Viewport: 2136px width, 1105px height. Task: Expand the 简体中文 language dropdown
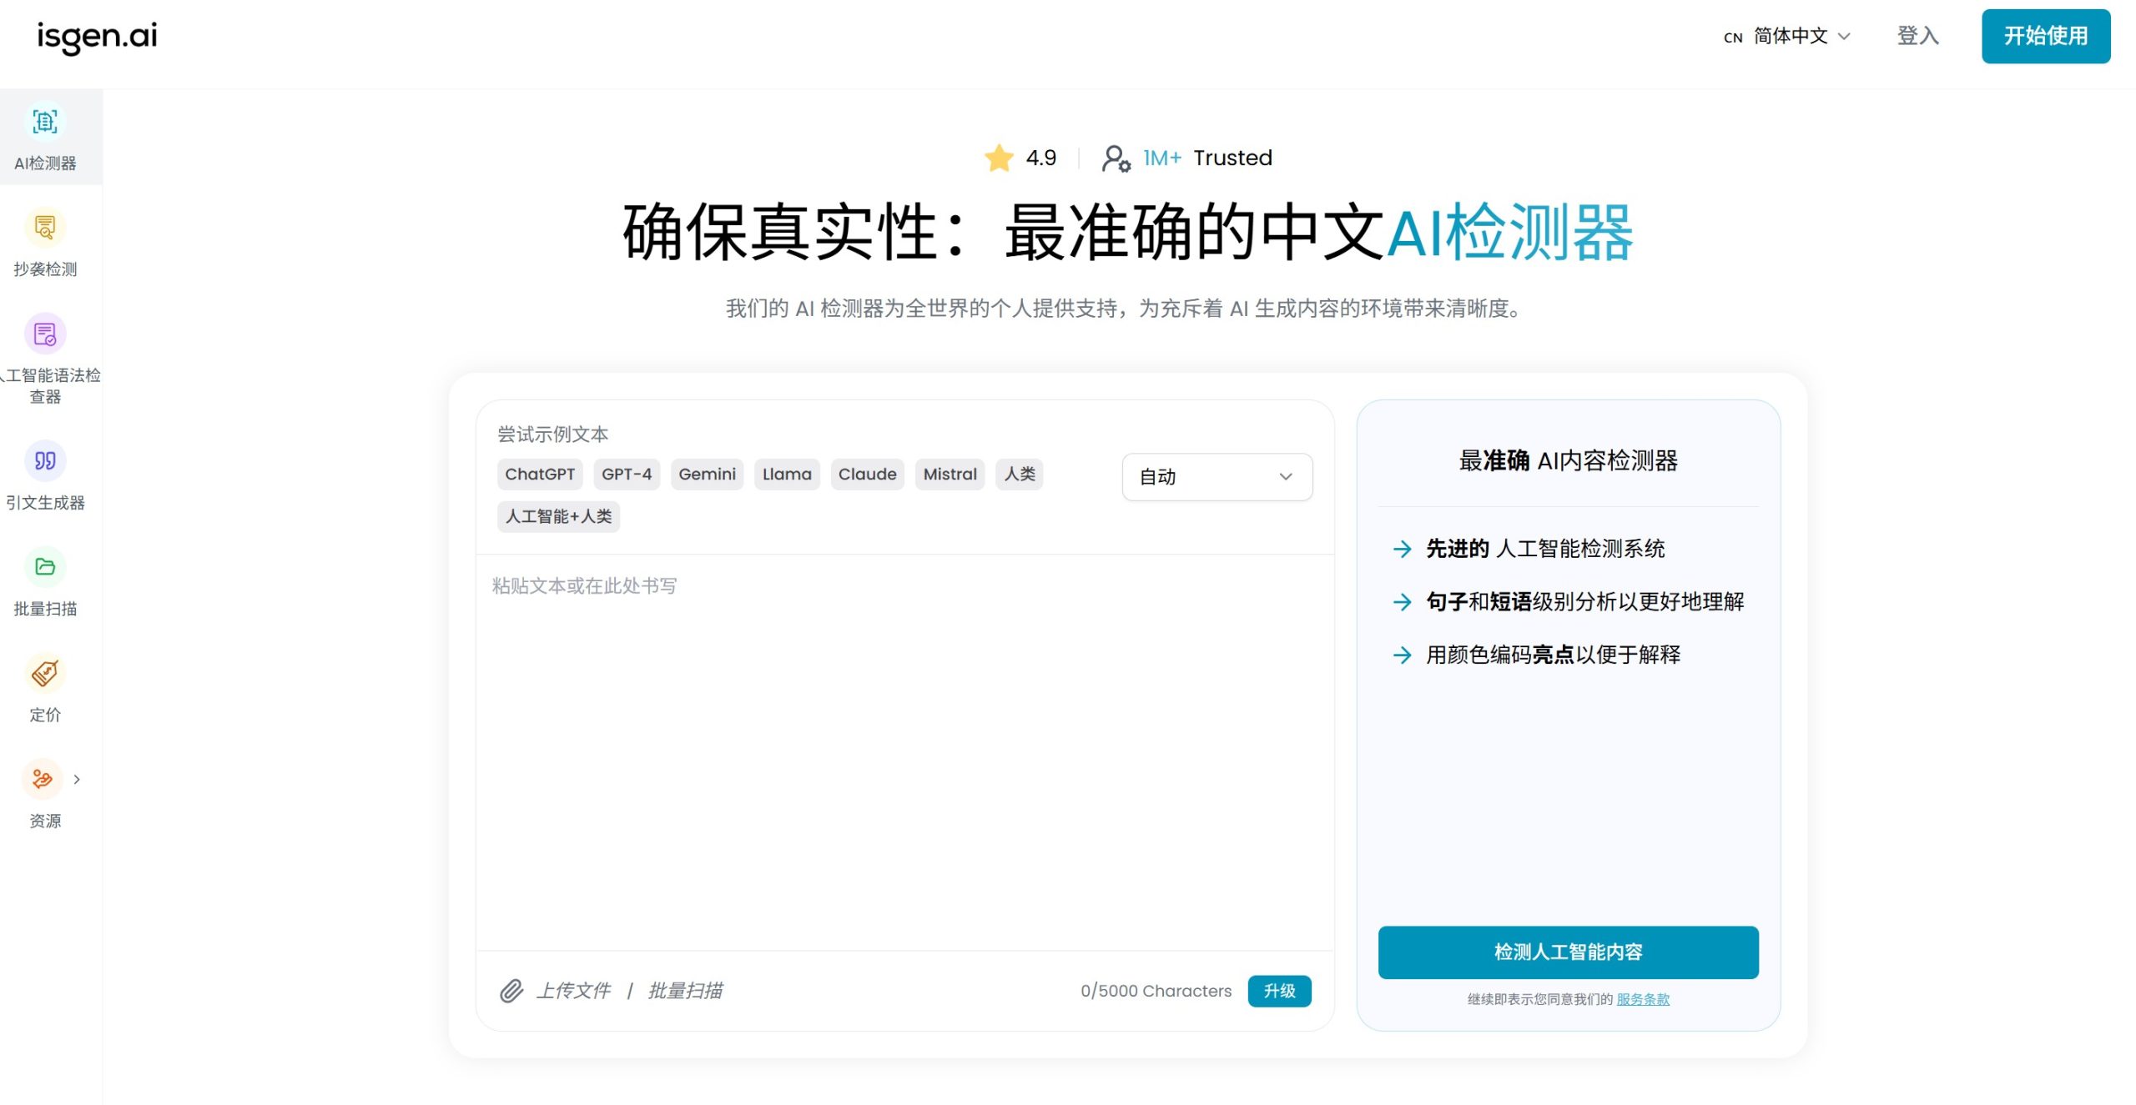1790,36
